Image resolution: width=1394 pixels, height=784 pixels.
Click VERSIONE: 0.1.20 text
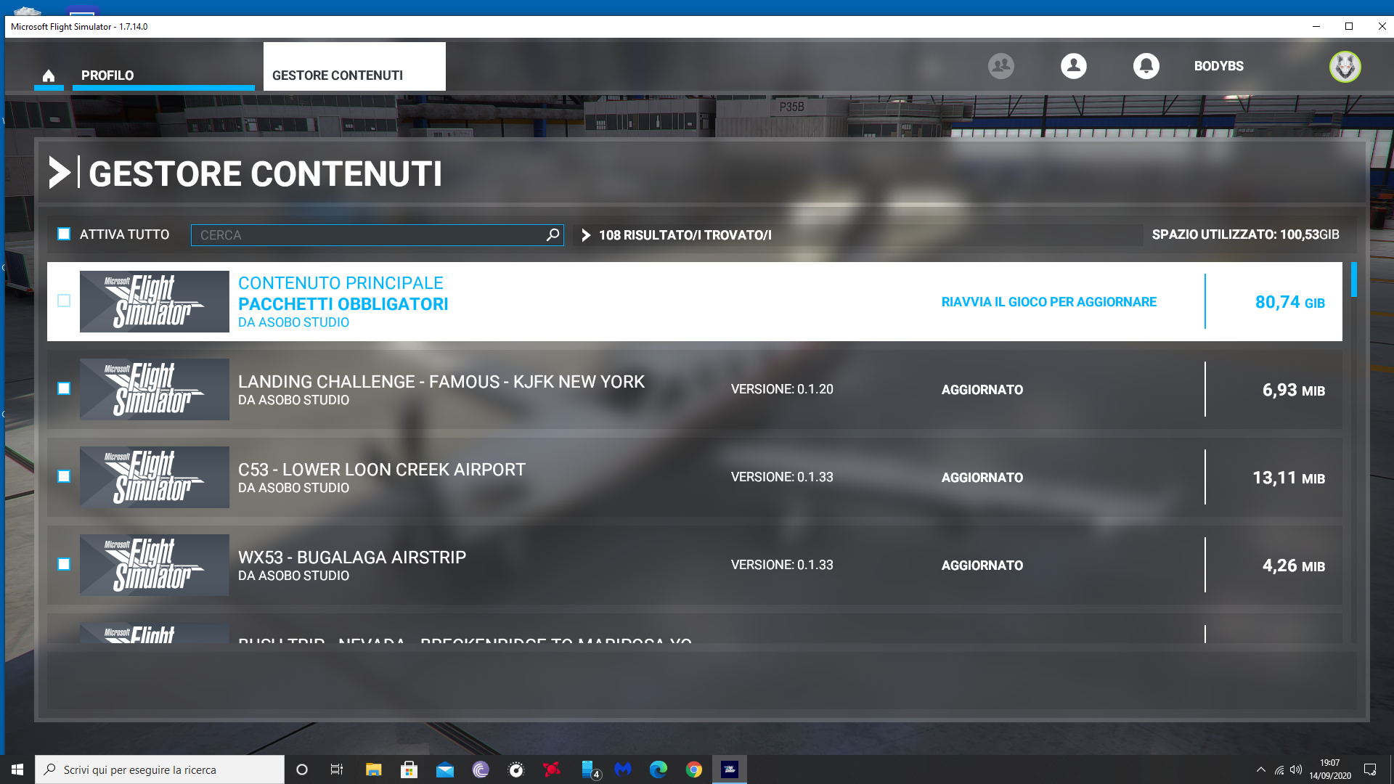[782, 389]
